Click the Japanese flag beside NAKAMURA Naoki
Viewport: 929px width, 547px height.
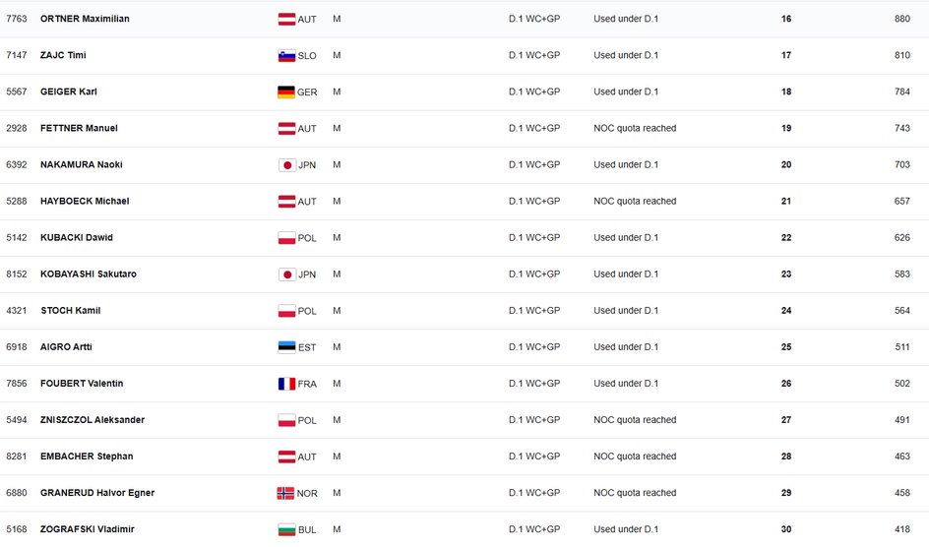286,164
